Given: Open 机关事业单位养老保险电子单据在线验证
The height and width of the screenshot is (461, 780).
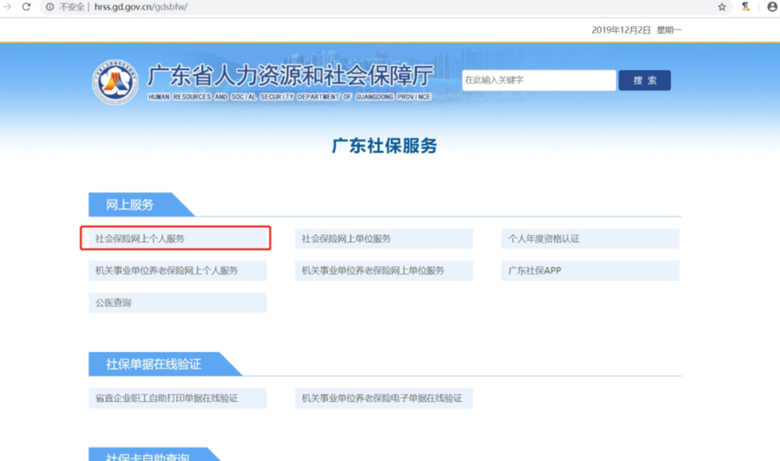Looking at the screenshot, I should click(x=383, y=398).
